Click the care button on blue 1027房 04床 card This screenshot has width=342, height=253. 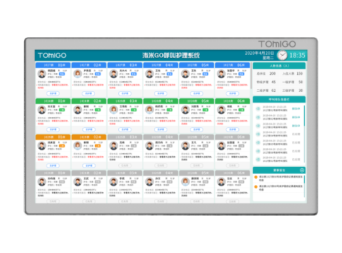pyautogui.click(x=160, y=94)
